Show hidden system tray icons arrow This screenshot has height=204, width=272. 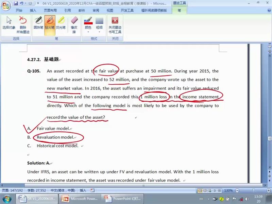click(x=209, y=199)
